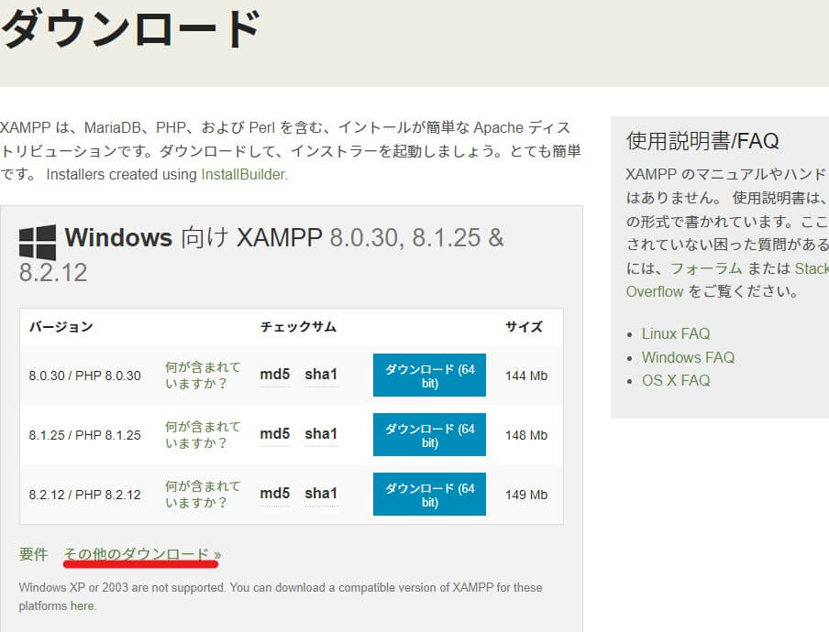
Task: Show md5 checksum for version 8.1.25
Action: coord(275,434)
